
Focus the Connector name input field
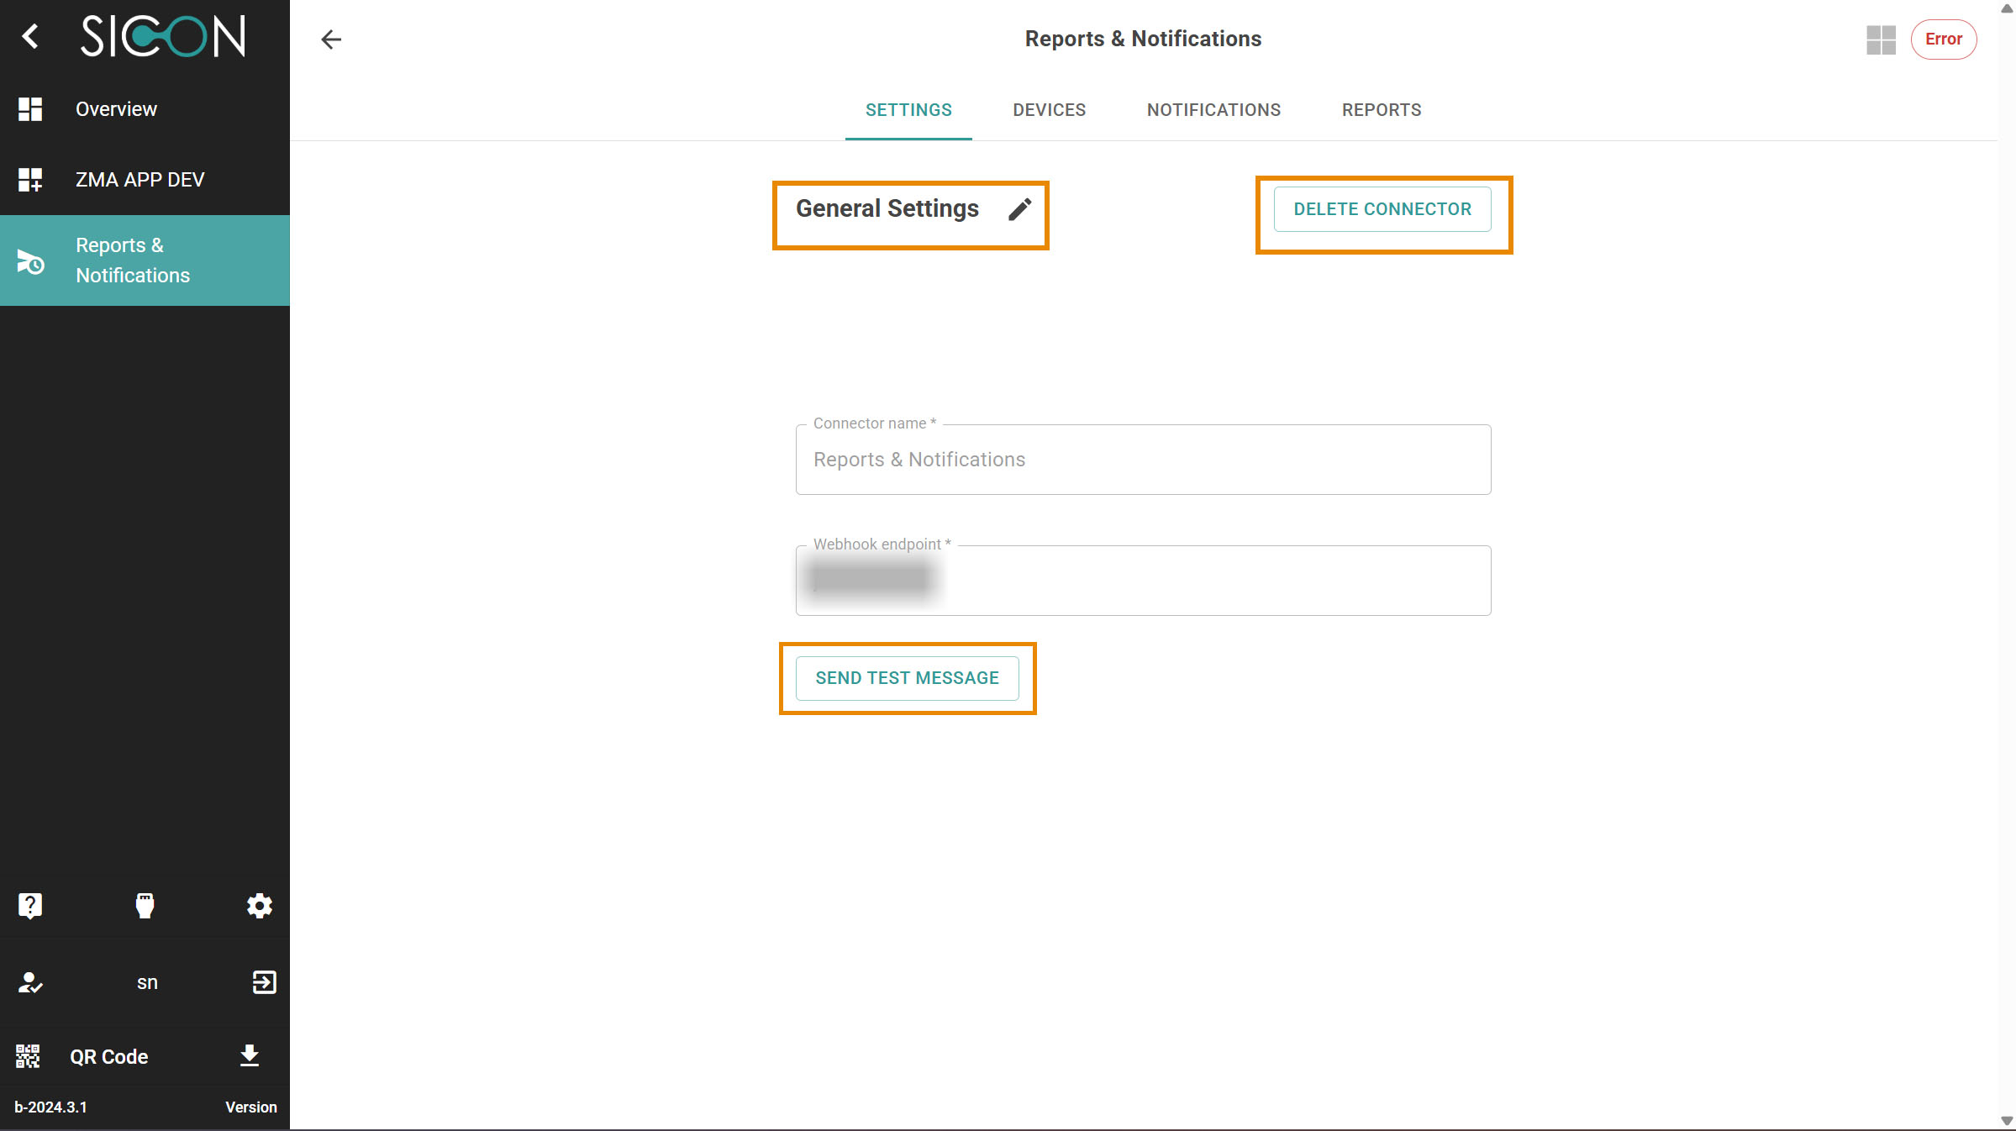click(1143, 460)
